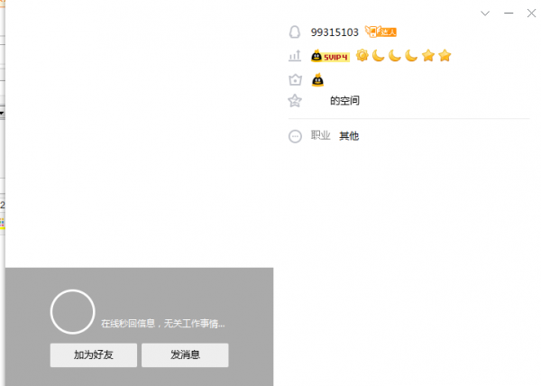Viewport: 541px width, 386px height.
Task: Click the Qzone star icon
Action: (295, 101)
